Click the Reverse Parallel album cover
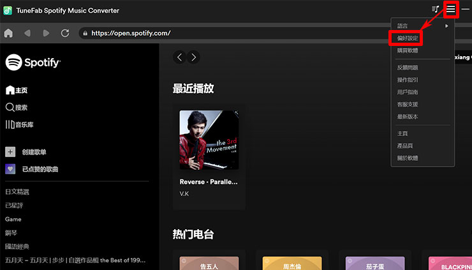Screen dimensions: 472x270 209,140
